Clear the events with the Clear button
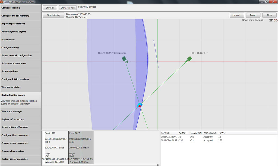The image size is (278, 166). [269, 15]
